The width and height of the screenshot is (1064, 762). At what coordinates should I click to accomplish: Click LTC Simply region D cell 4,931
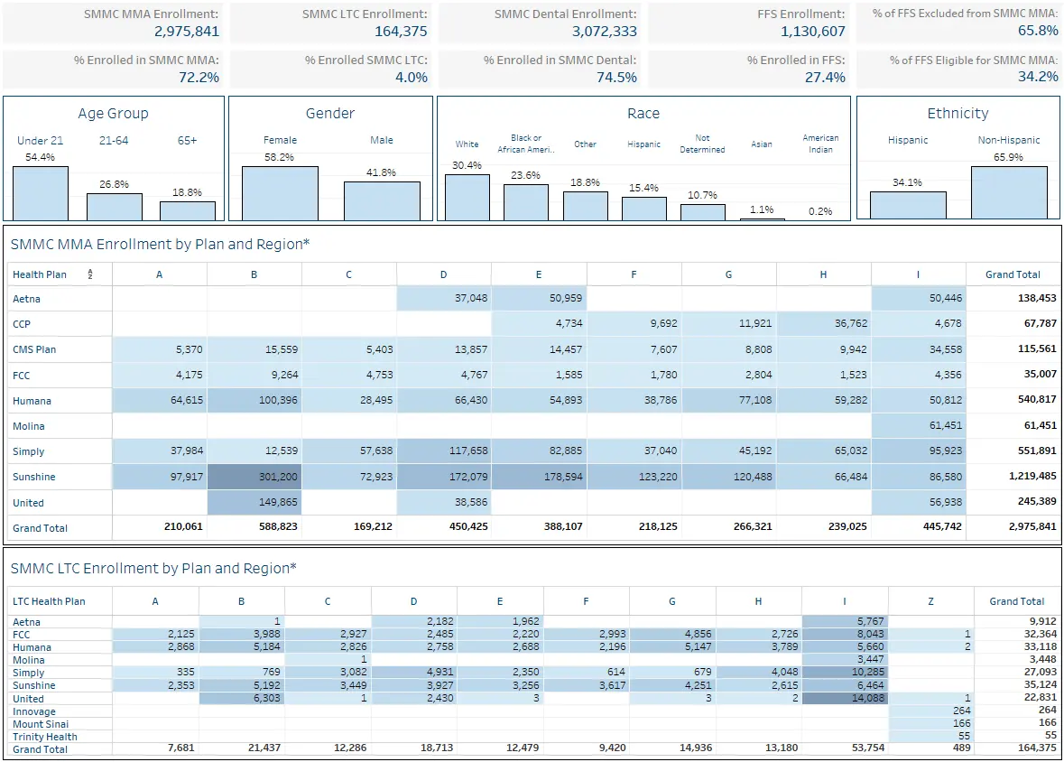(x=414, y=673)
